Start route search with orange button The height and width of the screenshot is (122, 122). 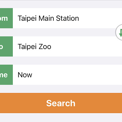point(61,103)
